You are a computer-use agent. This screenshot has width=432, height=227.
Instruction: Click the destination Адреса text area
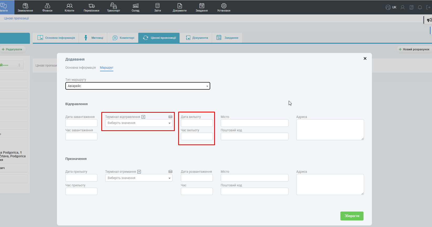[330, 185]
